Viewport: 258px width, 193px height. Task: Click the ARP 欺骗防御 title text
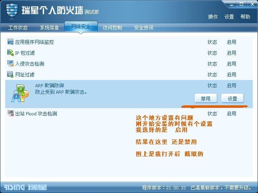click(x=50, y=86)
